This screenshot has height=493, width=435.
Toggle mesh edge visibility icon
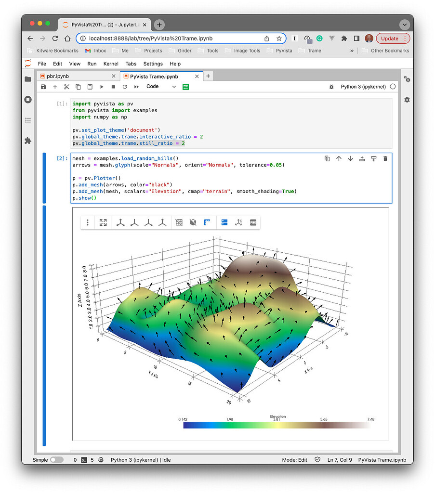[x=179, y=222]
